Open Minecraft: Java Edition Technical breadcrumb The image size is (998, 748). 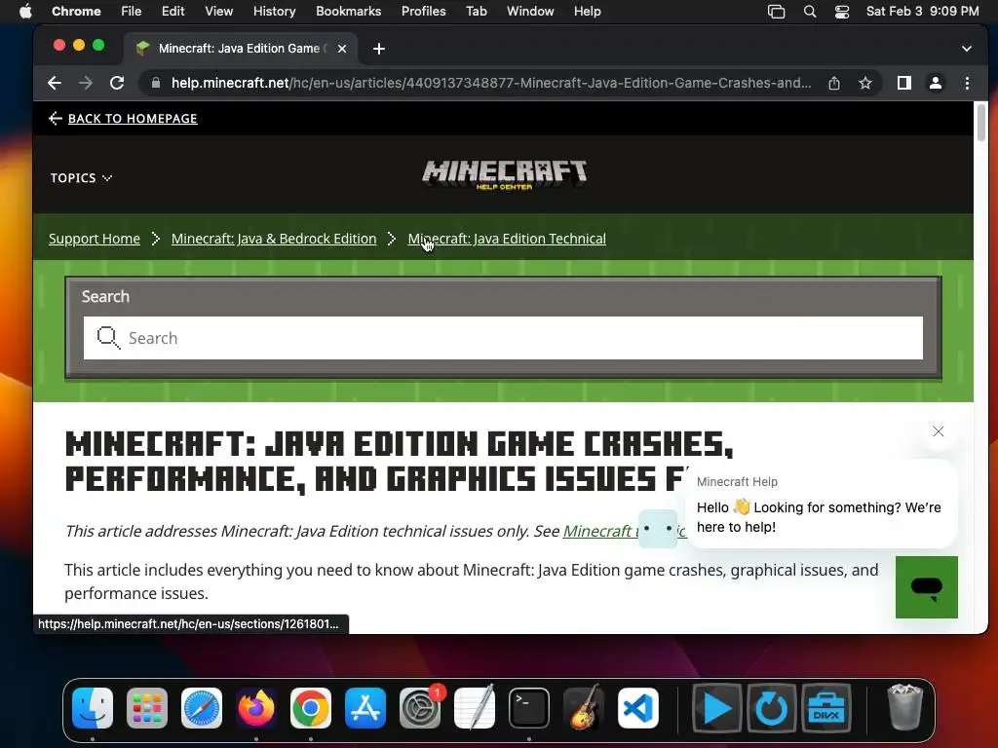[x=507, y=239]
